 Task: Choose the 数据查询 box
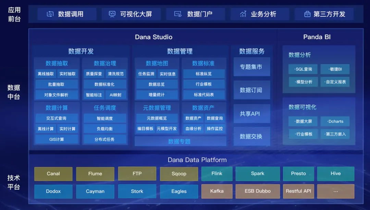pos(215,118)
